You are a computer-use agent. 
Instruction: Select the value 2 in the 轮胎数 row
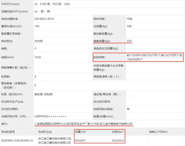(35, 76)
